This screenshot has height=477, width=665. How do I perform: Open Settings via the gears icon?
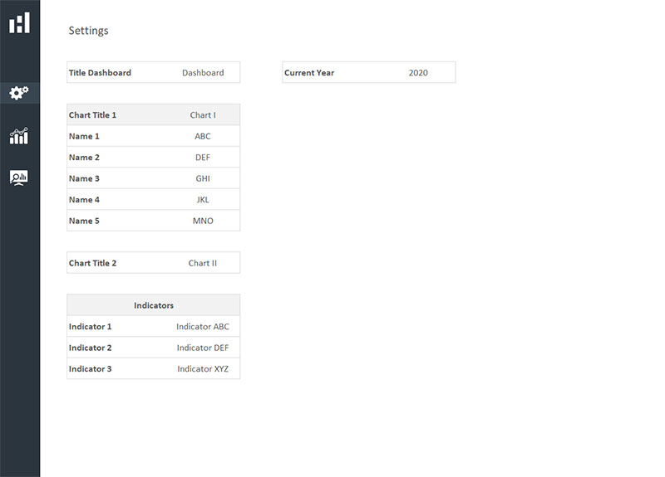pyautogui.click(x=19, y=93)
